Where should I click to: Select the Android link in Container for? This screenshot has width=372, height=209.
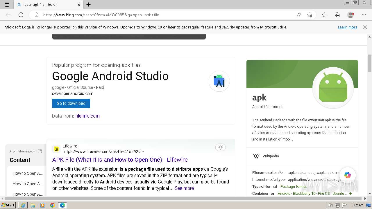click(x=284, y=193)
